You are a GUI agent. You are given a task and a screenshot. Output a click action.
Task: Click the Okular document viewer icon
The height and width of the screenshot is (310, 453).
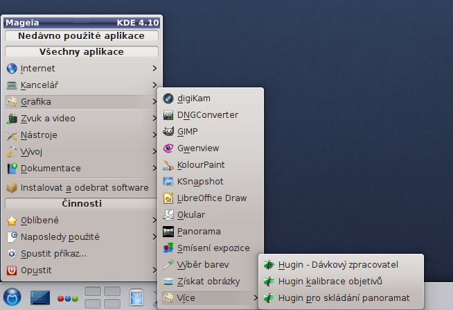pos(168,215)
